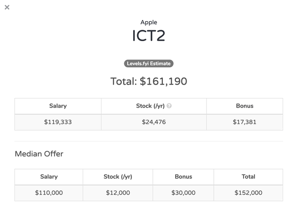298x211 pixels.
Task: Select the $24,476 stock value
Action: (154, 122)
